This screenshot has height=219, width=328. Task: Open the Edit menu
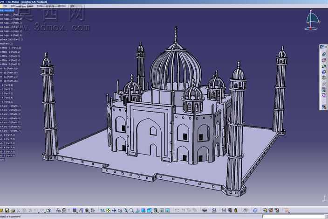click(x=13, y=6)
